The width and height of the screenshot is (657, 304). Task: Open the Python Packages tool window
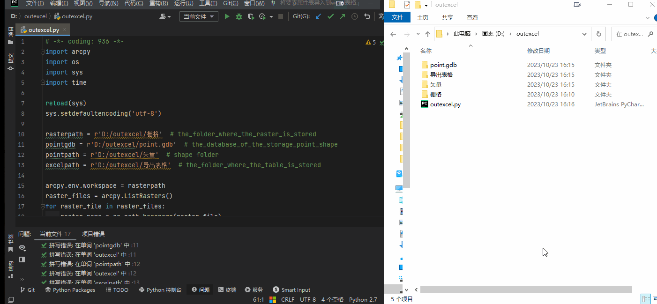[x=70, y=290]
